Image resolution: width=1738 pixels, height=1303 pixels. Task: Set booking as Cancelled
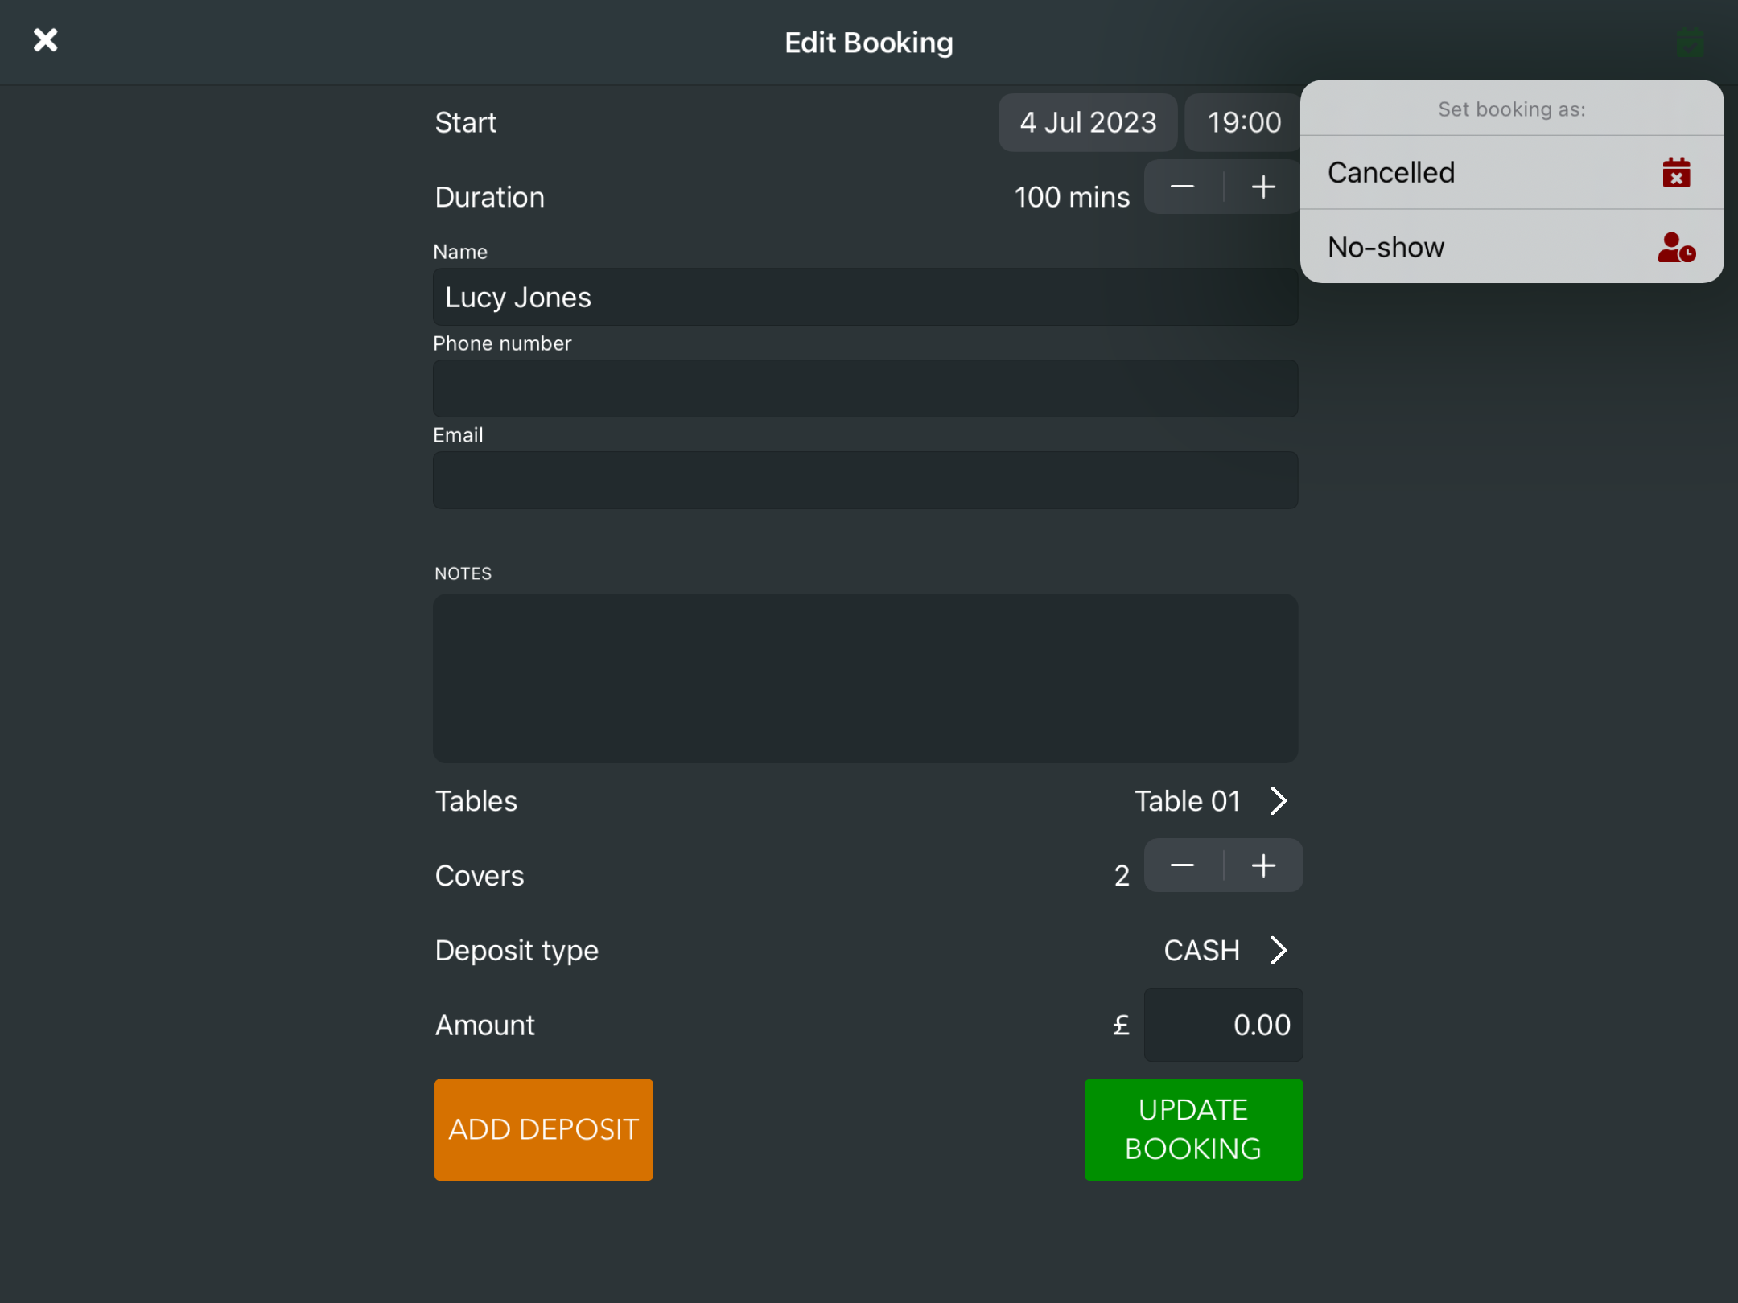[x=1392, y=173]
